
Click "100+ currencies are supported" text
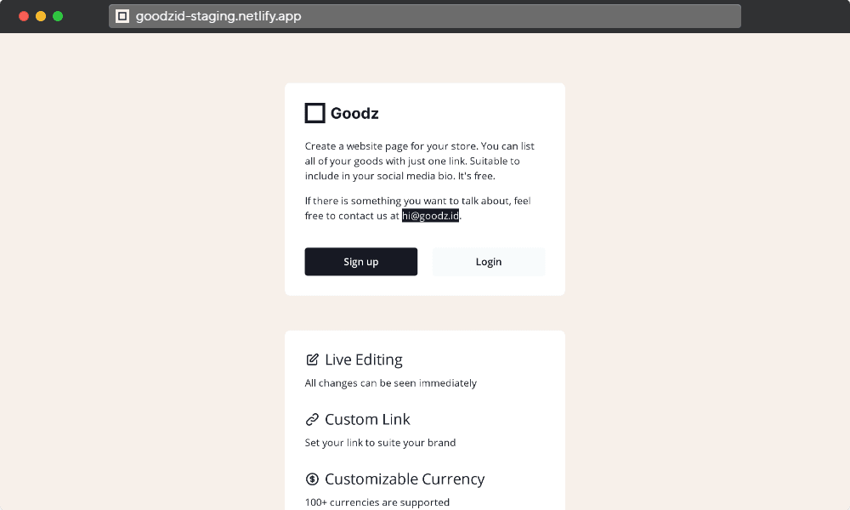[377, 502]
